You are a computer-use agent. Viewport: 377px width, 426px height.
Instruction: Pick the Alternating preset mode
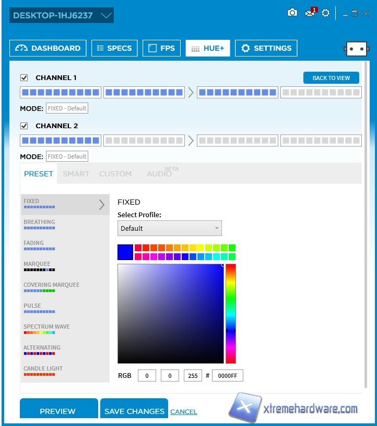42,350
